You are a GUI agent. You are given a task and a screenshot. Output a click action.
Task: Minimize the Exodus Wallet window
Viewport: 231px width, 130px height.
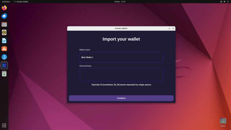tap(169, 28)
